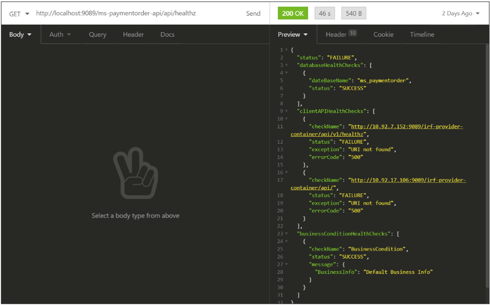Open the response Header tab
Viewport: 490px width, 305px height.
coord(341,34)
